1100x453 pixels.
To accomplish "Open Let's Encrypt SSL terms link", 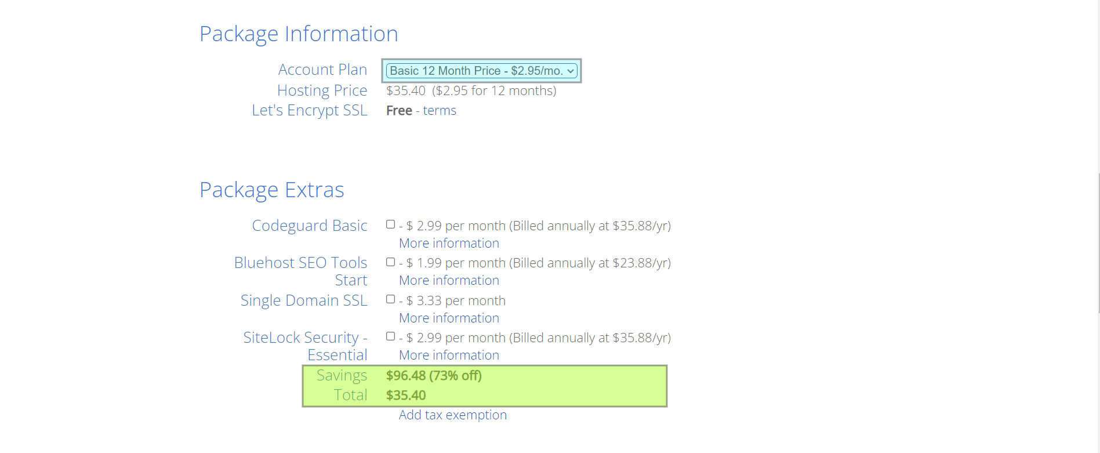I will click(x=440, y=110).
